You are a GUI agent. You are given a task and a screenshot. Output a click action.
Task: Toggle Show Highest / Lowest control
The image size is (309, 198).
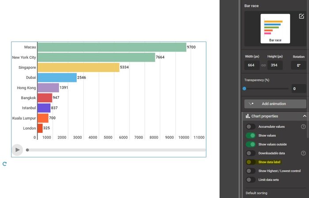251,171
